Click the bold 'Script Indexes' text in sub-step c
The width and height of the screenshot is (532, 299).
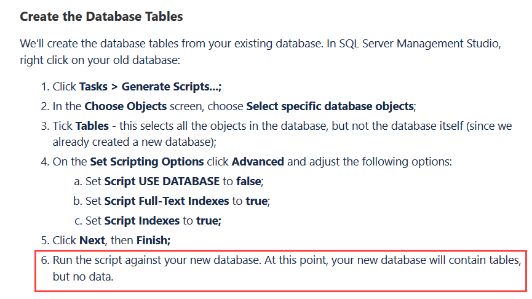pos(142,221)
